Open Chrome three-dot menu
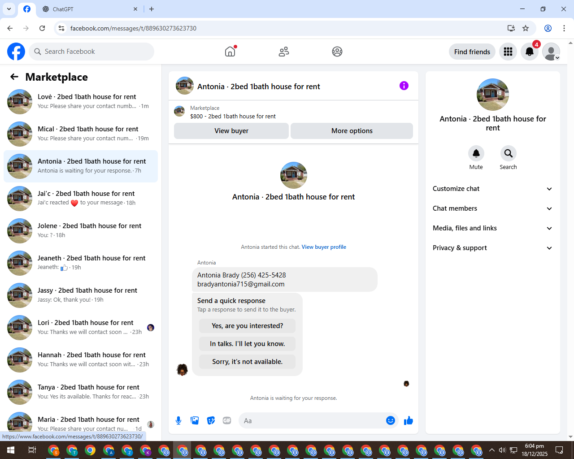This screenshot has height=459, width=574. point(564,28)
